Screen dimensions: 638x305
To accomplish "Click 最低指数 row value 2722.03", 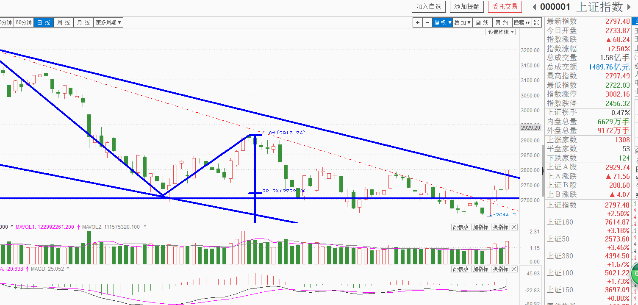I will tap(617, 85).
